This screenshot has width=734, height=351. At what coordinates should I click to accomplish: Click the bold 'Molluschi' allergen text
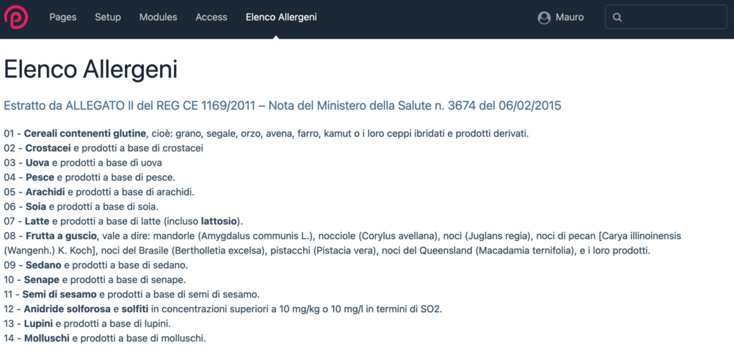click(47, 338)
